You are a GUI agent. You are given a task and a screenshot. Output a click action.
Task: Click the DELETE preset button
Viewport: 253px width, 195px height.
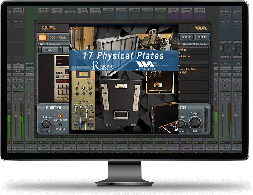tap(202, 37)
